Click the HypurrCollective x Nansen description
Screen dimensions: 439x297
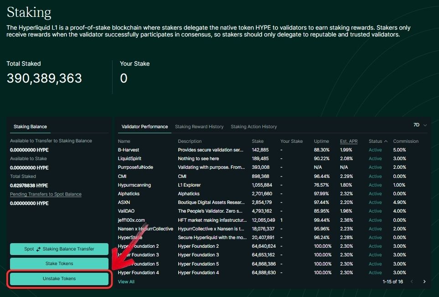click(211, 229)
